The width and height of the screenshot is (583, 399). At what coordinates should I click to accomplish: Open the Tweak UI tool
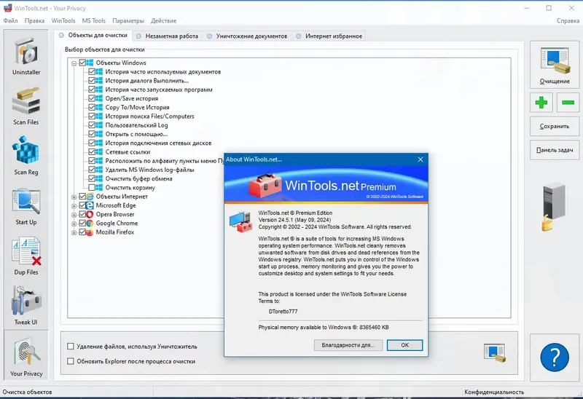[x=26, y=306]
